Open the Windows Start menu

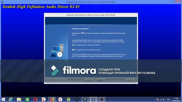pyautogui.click(x=3, y=99)
